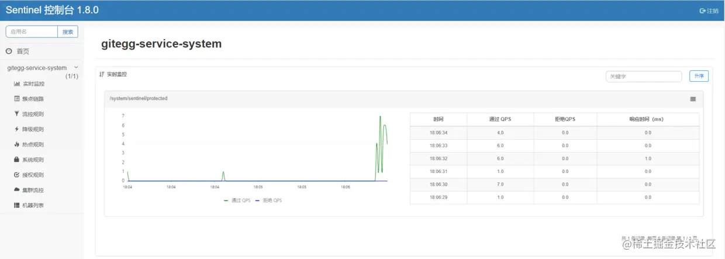Click the gitegg-service-system page heading
The width and height of the screenshot is (725, 259).
tap(161, 44)
